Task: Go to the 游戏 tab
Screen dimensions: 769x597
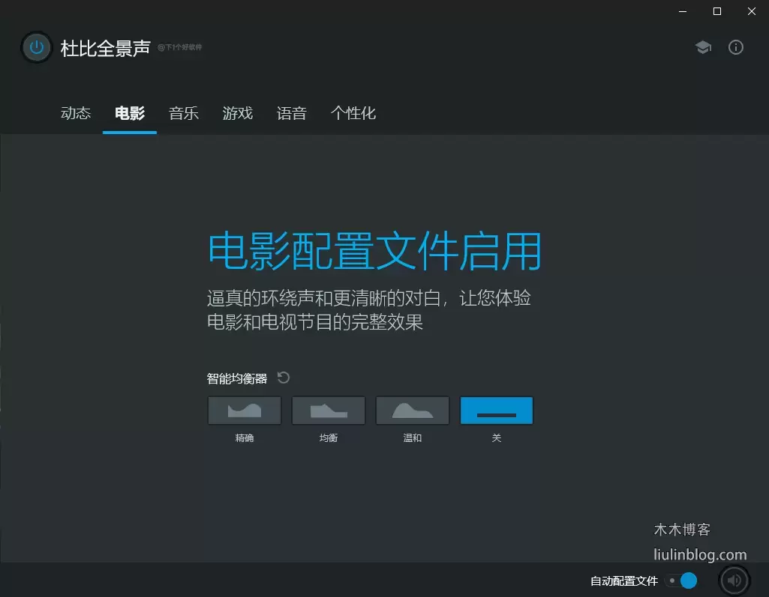Action: [238, 114]
